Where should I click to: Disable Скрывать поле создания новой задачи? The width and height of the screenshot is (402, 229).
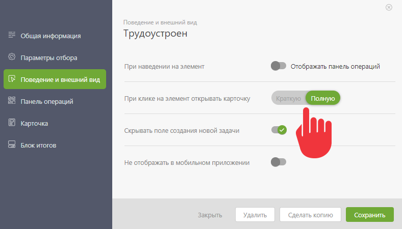(279, 130)
